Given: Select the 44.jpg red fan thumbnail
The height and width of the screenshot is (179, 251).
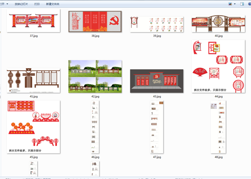Looking at the screenshot, I should tap(218, 66).
